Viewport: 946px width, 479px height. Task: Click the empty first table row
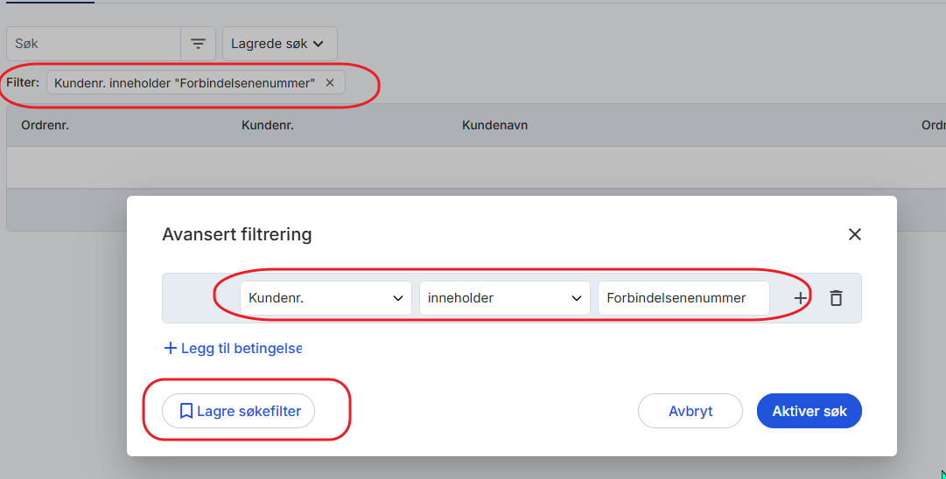[473, 167]
